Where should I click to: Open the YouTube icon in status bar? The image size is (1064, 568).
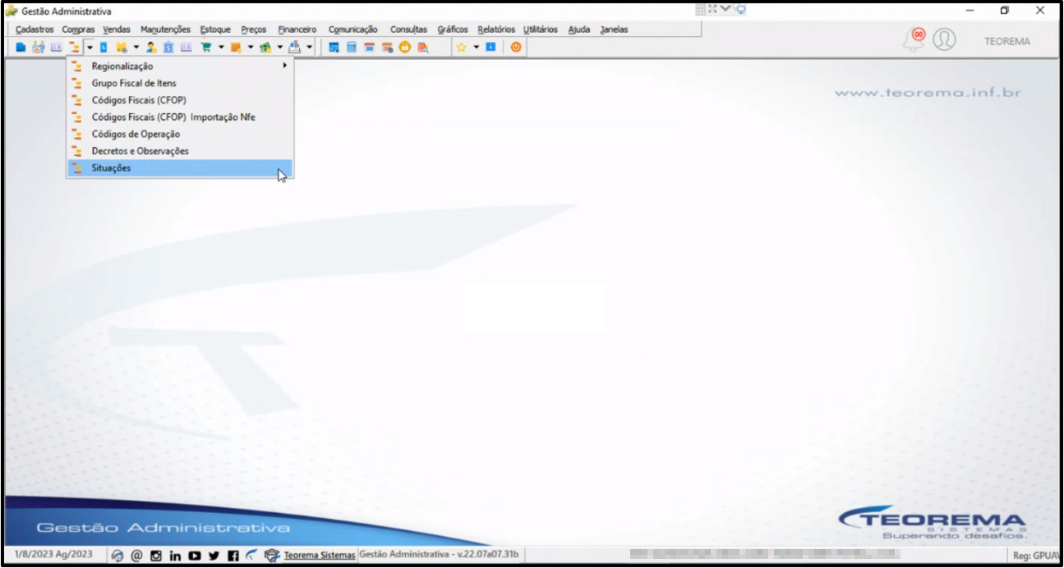pyautogui.click(x=195, y=556)
